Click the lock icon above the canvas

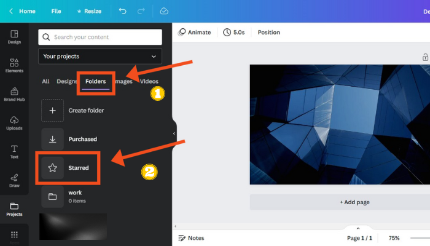coord(425,57)
